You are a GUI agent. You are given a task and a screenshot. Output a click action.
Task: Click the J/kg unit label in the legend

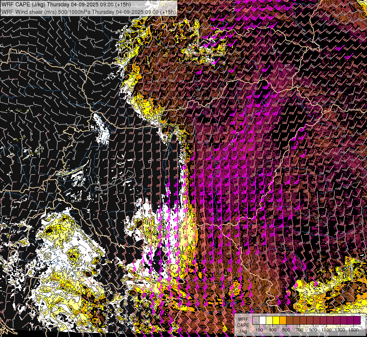[243, 331]
